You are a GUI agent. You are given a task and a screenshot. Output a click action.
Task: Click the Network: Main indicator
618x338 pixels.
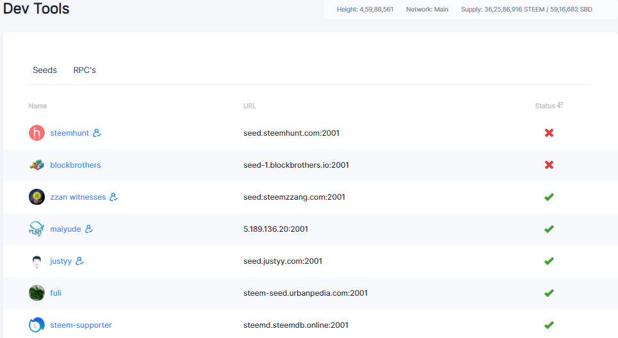pos(427,9)
